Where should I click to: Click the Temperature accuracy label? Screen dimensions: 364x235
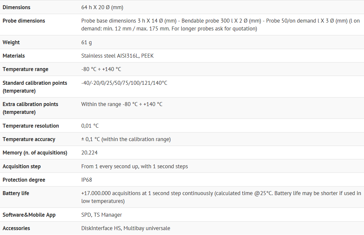[29, 139]
